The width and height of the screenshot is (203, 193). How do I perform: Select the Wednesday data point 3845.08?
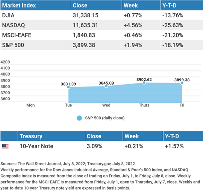click(x=106, y=86)
